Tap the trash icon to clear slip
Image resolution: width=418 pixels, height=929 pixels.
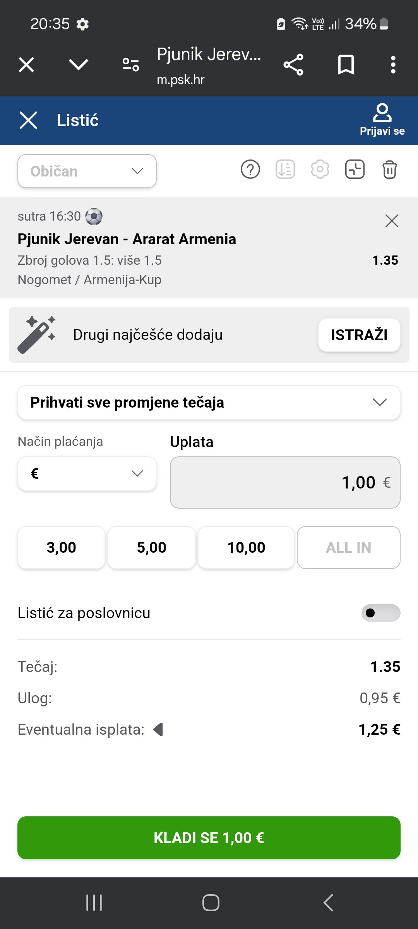(x=389, y=170)
